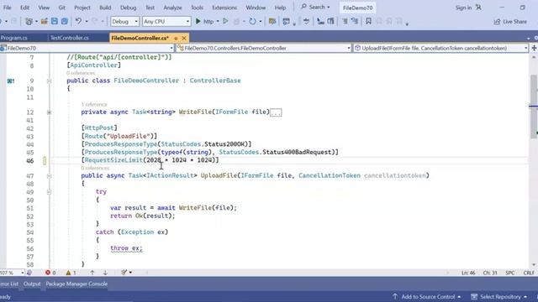Click the Live Share button
The image size is (538, 302).
pos(510,22)
